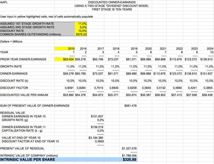Click the 2024 owner-earnings $151.637 cell

coord(206,74)
